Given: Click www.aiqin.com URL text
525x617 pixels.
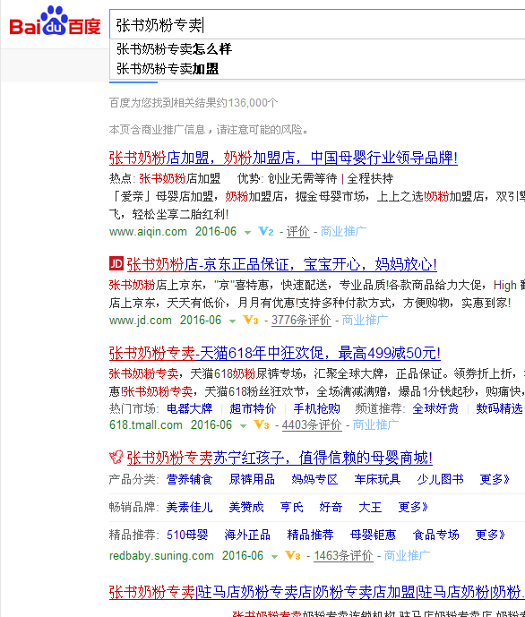Looking at the screenshot, I should (x=148, y=231).
